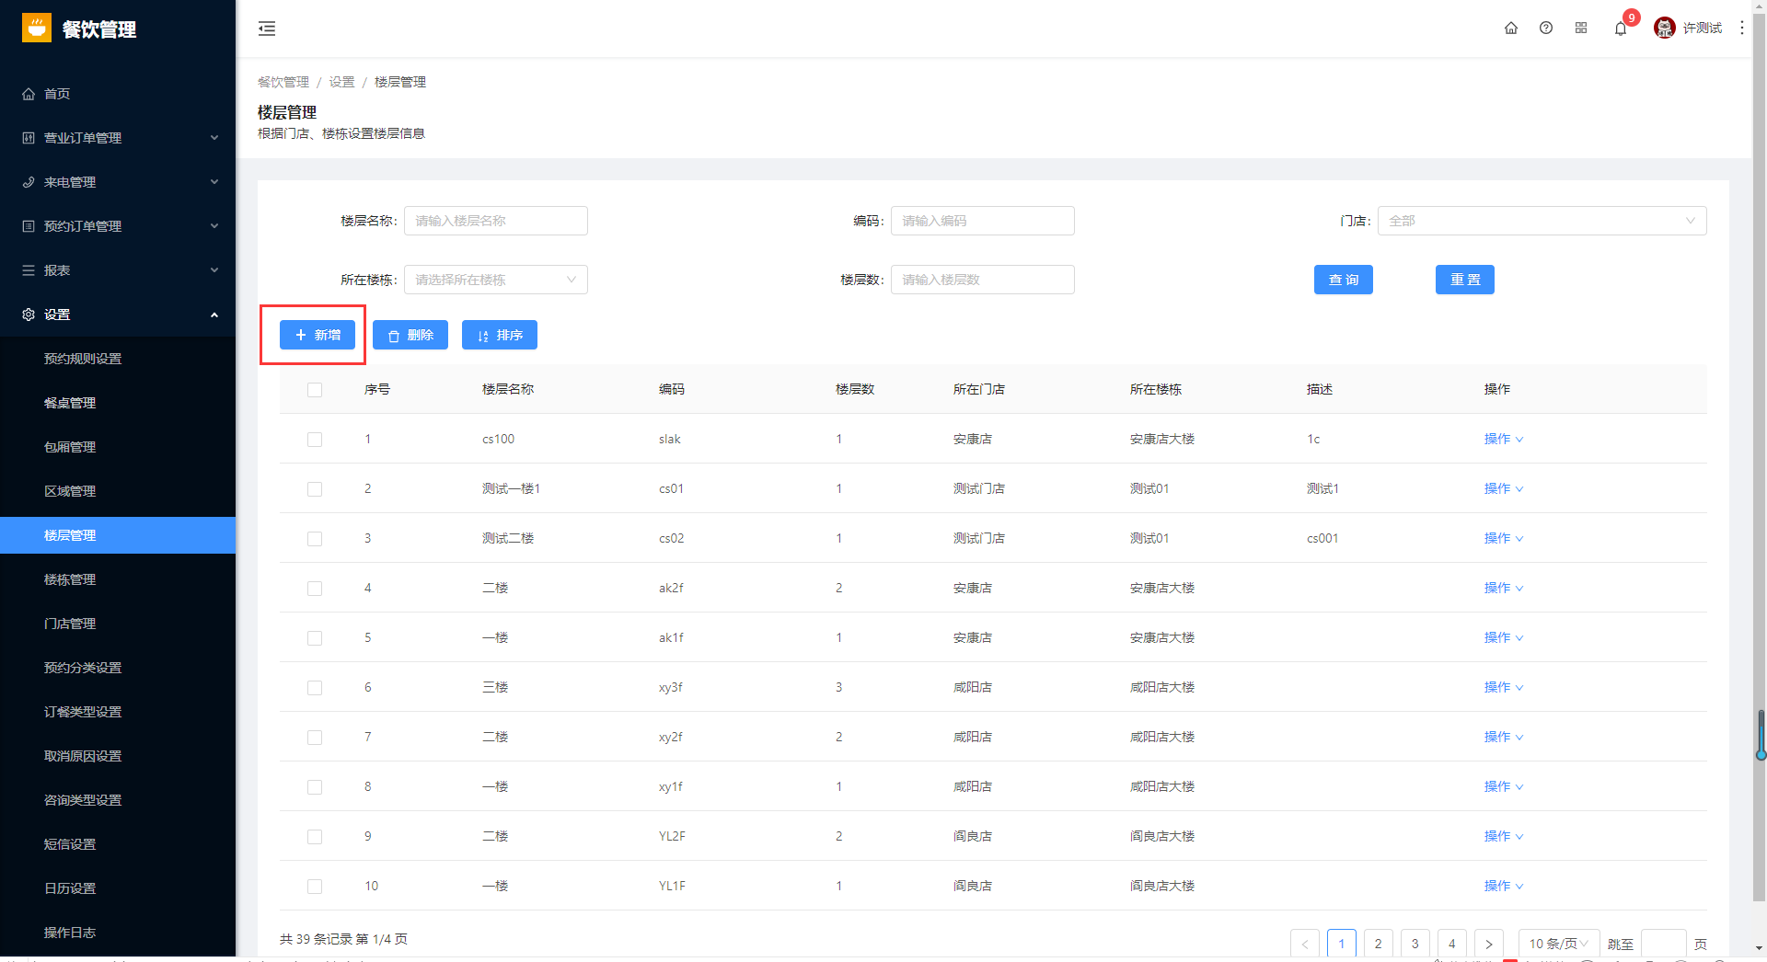
Task: Open the apps grid icon in header
Action: (1581, 29)
